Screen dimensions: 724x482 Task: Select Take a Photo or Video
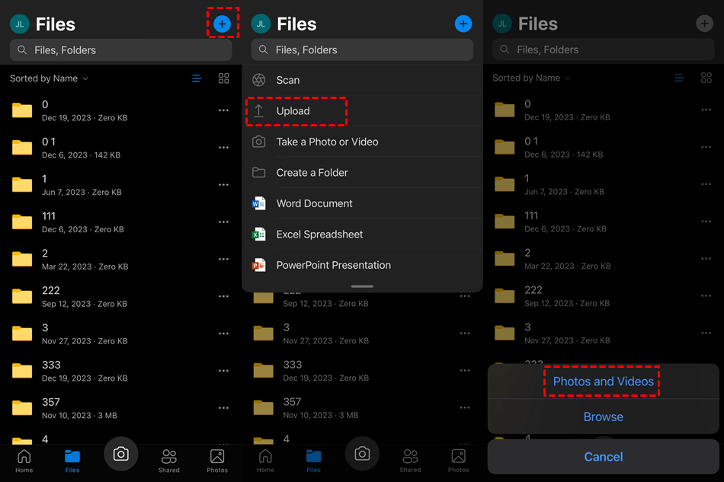click(x=363, y=142)
